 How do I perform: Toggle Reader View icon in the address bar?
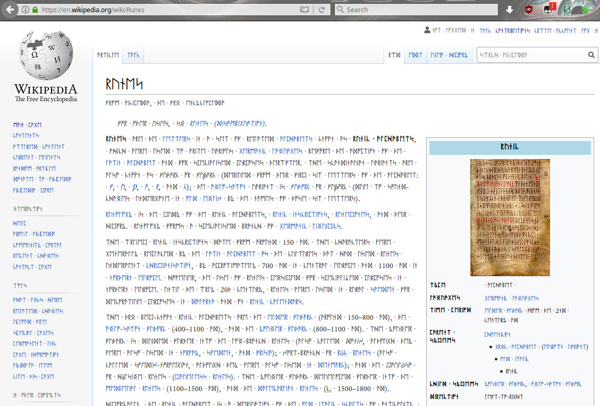pyautogui.click(x=304, y=10)
